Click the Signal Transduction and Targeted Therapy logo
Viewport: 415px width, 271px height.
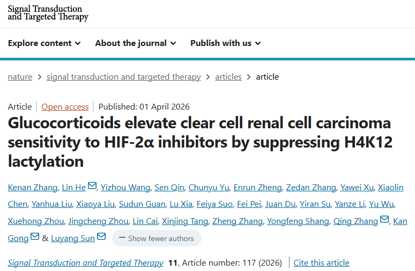pos(48,13)
